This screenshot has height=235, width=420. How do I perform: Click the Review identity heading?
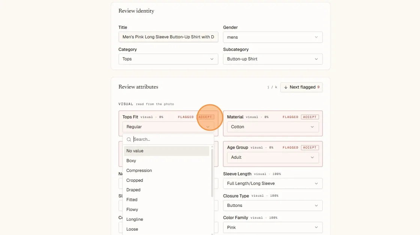[136, 11]
